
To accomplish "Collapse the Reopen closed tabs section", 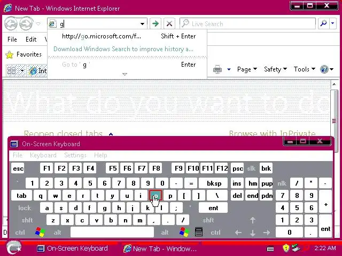I will click(111, 134).
